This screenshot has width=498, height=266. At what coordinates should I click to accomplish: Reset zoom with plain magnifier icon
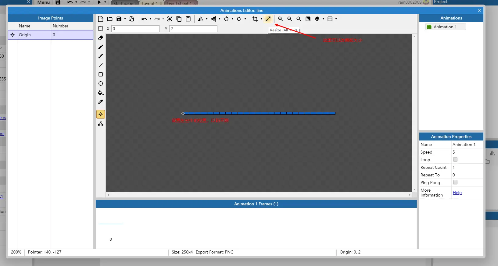pos(299,19)
